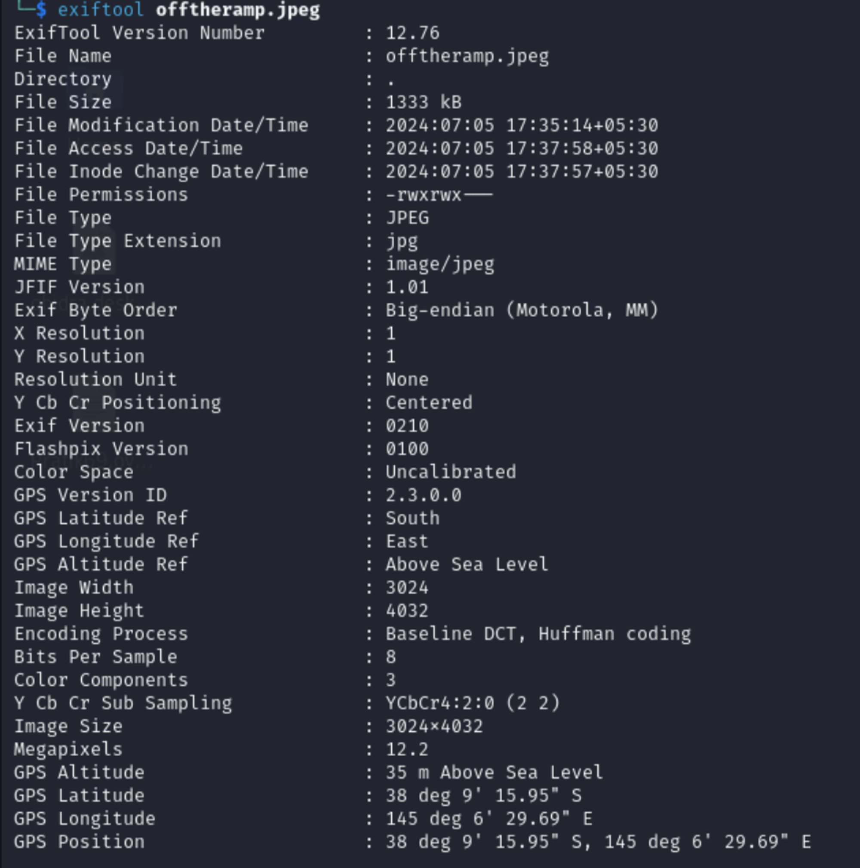Click the Y Cb Cr Sub Sampling value
This screenshot has width=860, height=868.
click(472, 703)
